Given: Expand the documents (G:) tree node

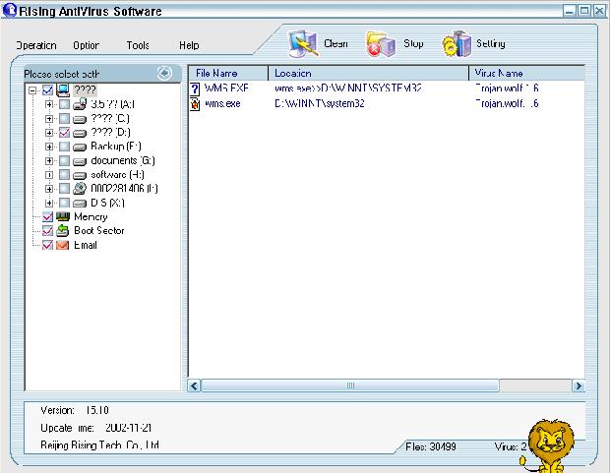Looking at the screenshot, I should click(49, 160).
